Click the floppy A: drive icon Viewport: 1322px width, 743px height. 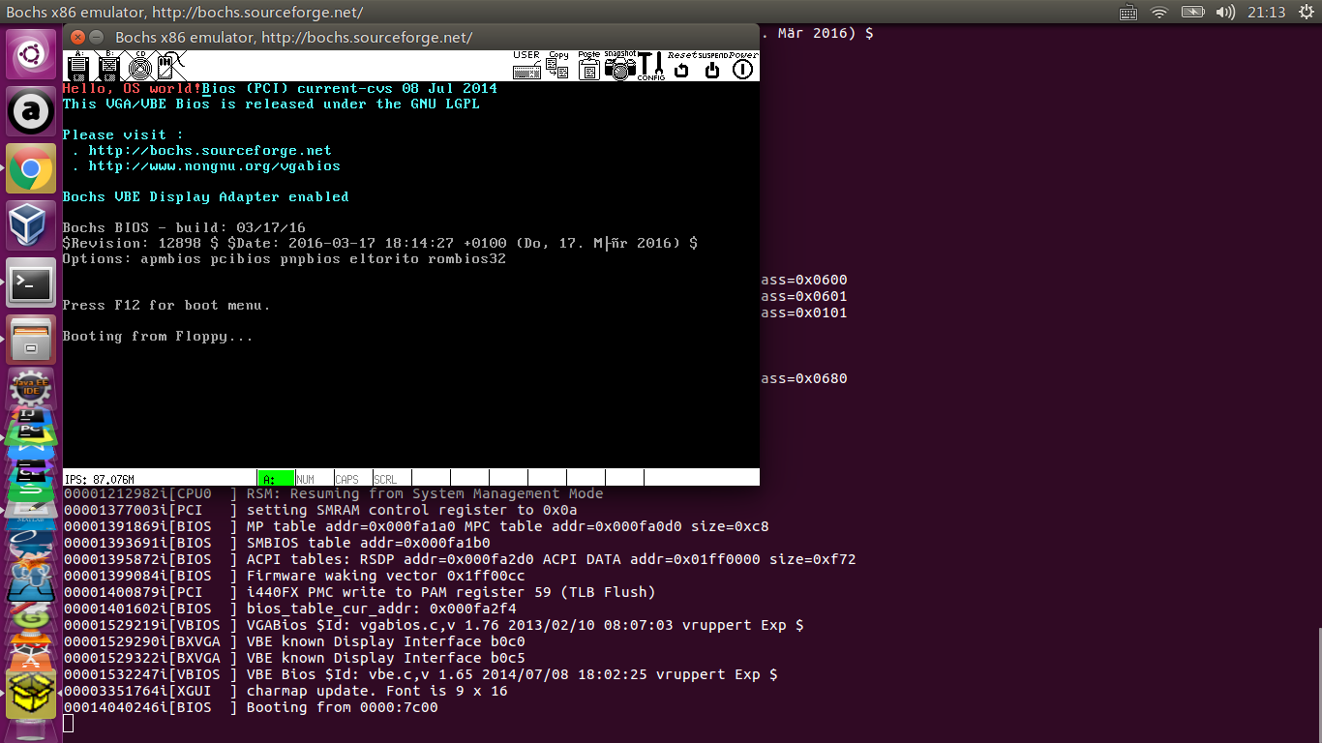click(78, 66)
